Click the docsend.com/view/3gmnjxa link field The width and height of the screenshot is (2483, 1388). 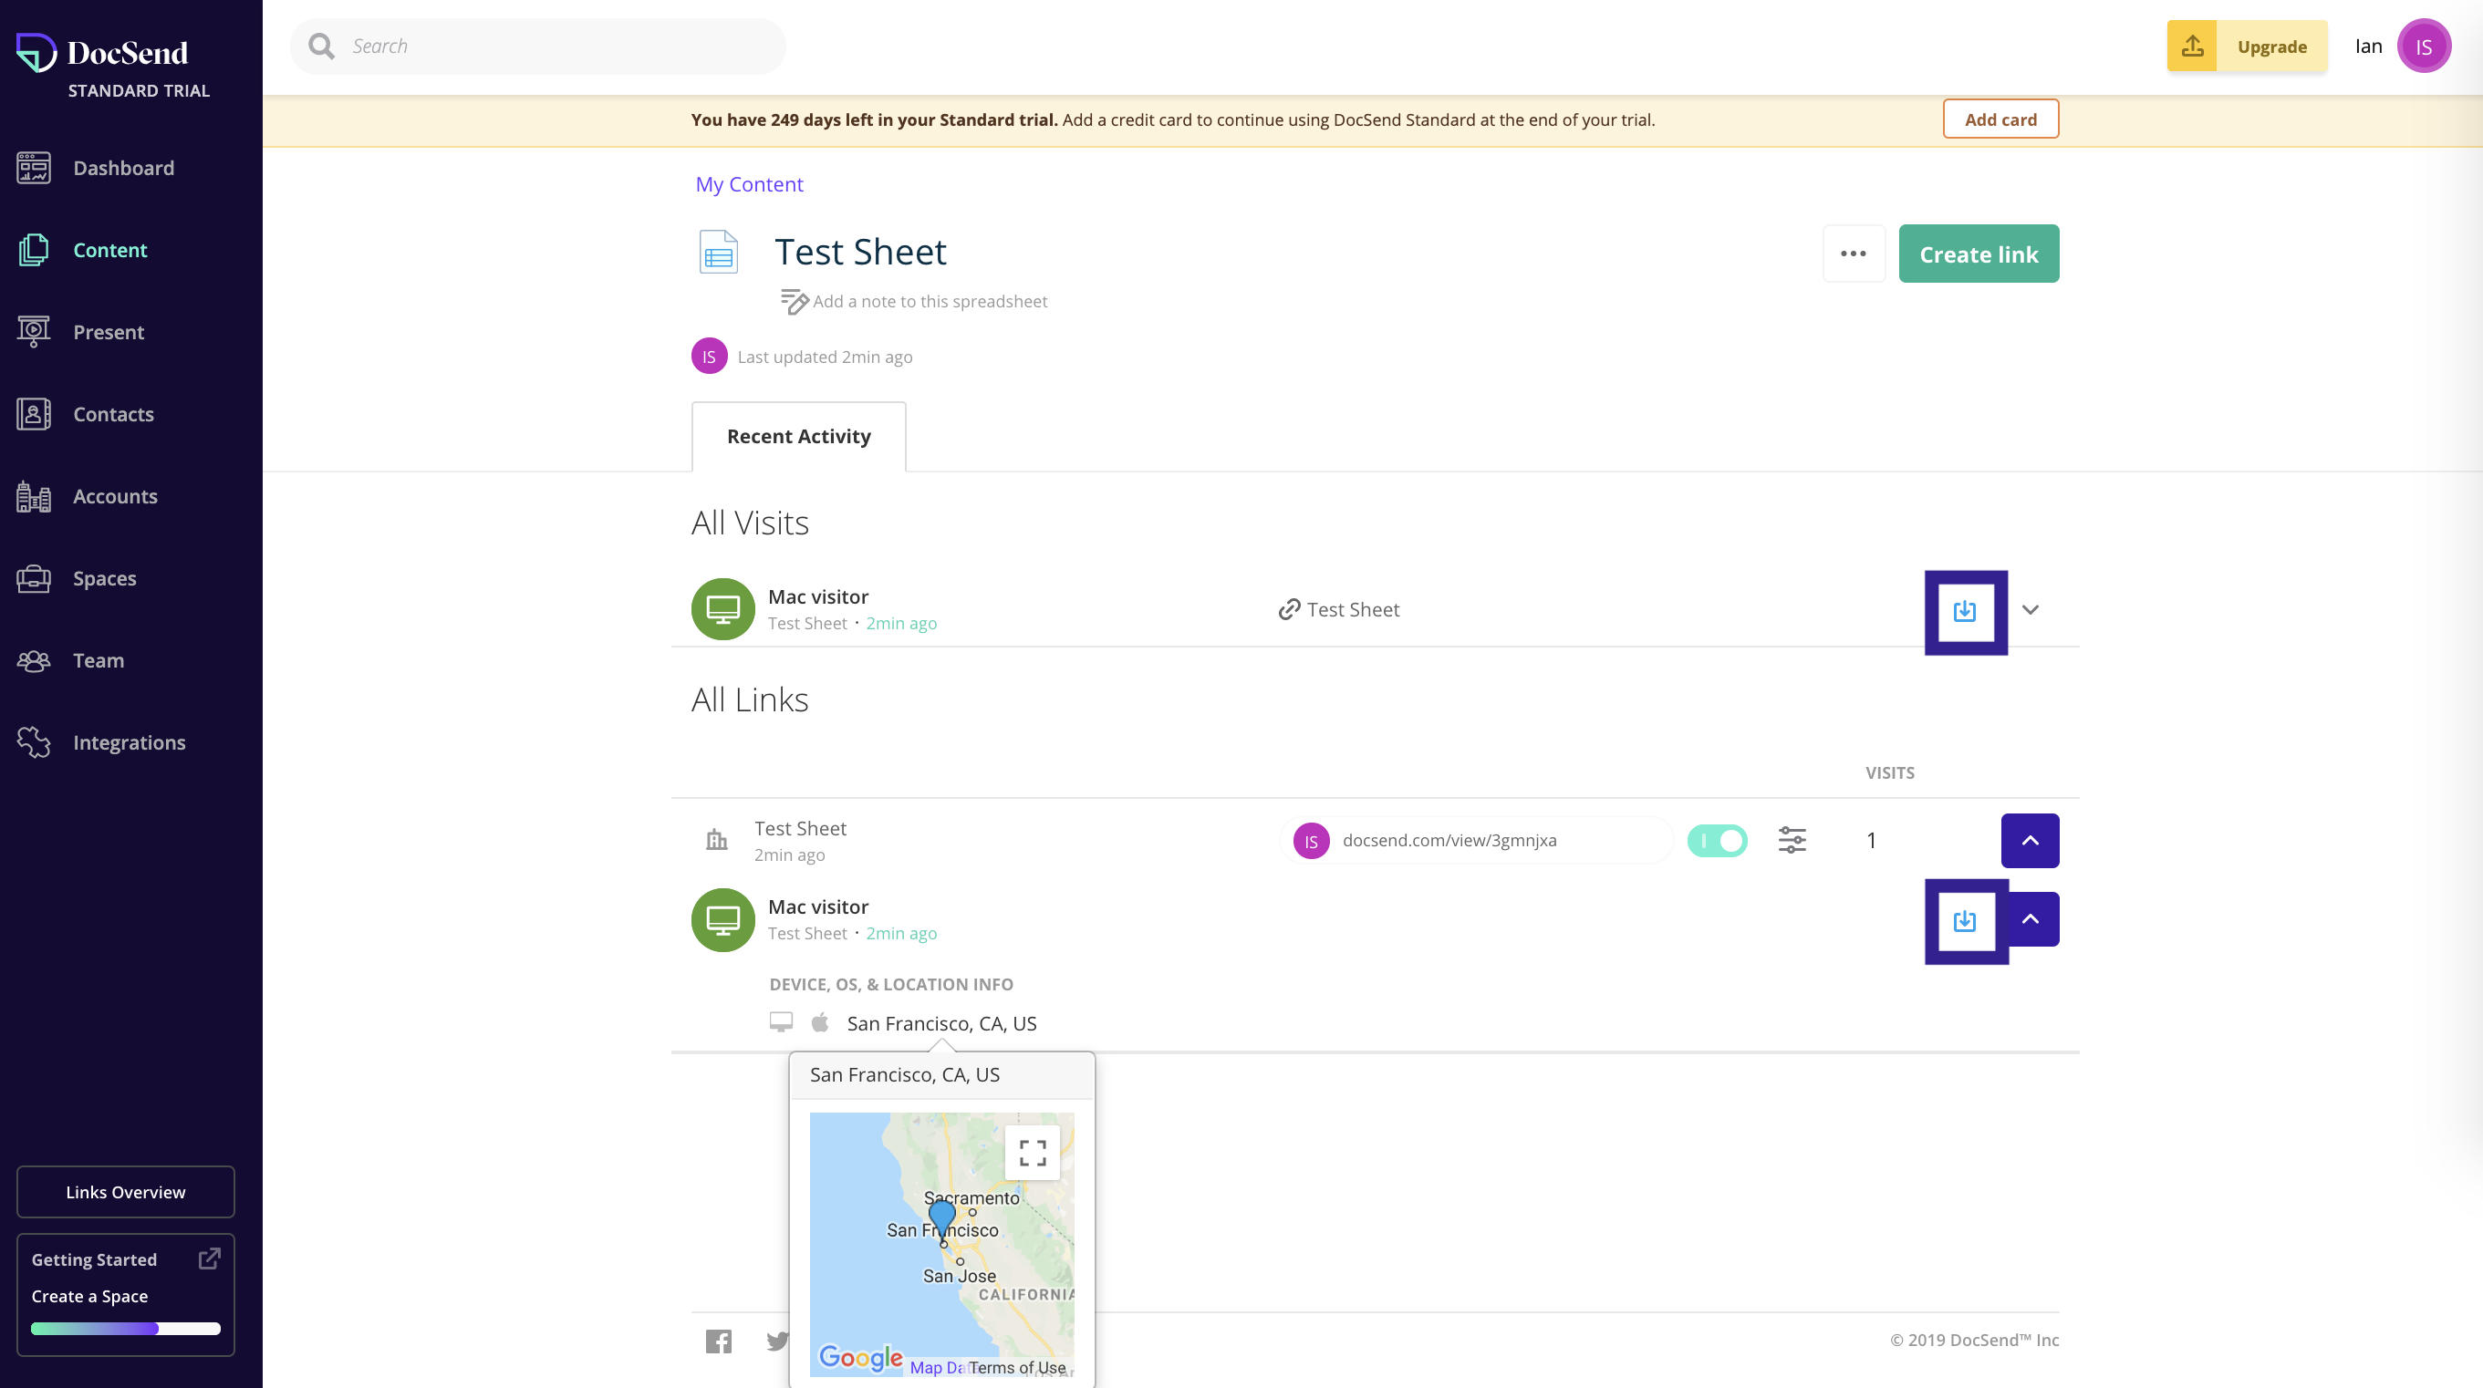tap(1476, 840)
